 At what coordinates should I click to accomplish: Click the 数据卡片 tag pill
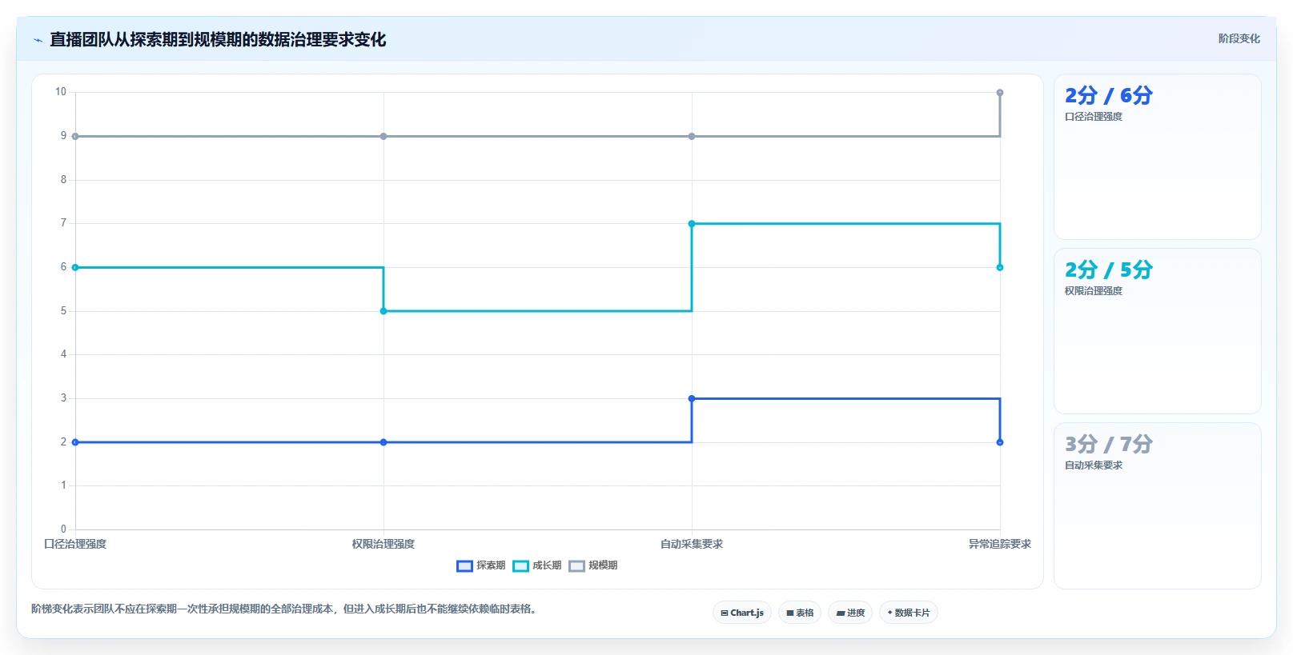909,613
